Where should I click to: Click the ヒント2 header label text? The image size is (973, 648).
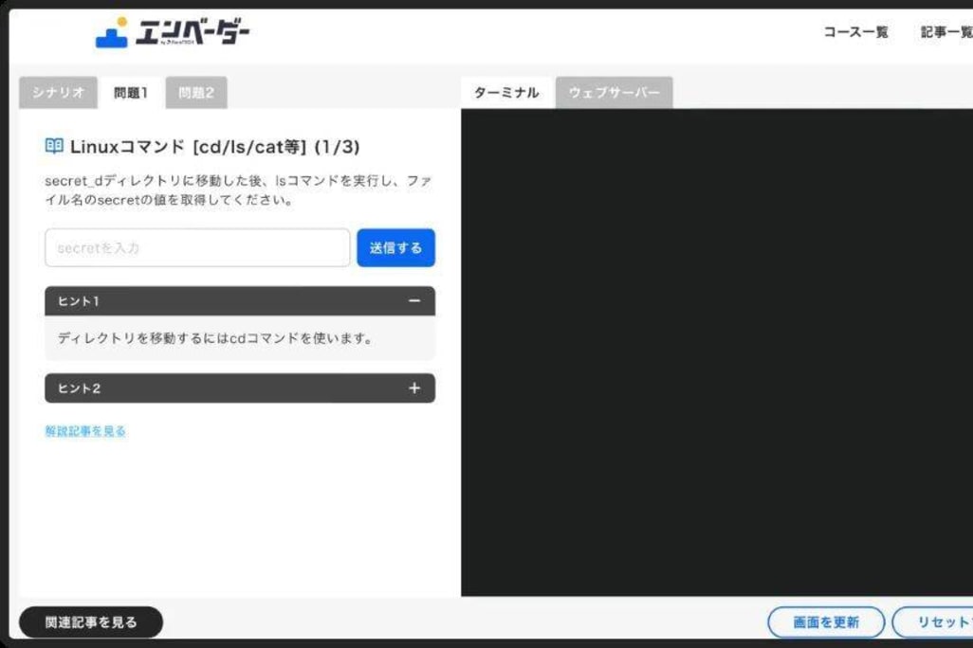[x=80, y=388]
